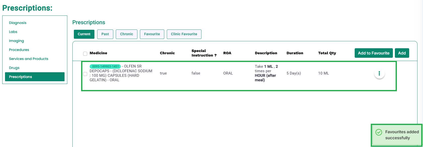The height and width of the screenshot is (147, 423).
Task: Switch to the Past prescriptions tab
Action: pos(105,34)
